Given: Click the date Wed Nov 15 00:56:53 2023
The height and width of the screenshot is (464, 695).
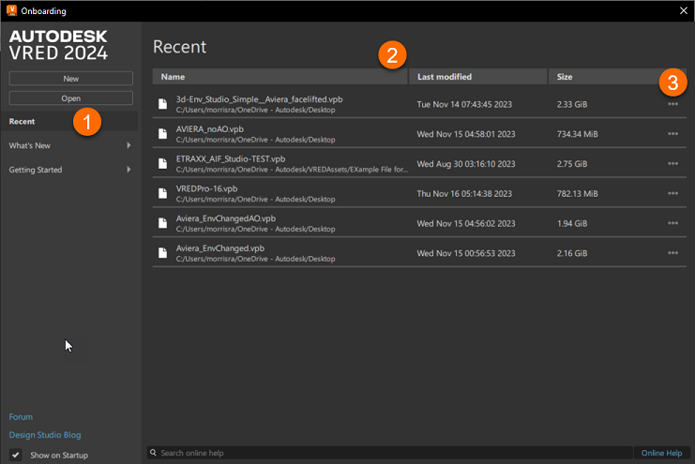Looking at the screenshot, I should click(x=466, y=253).
